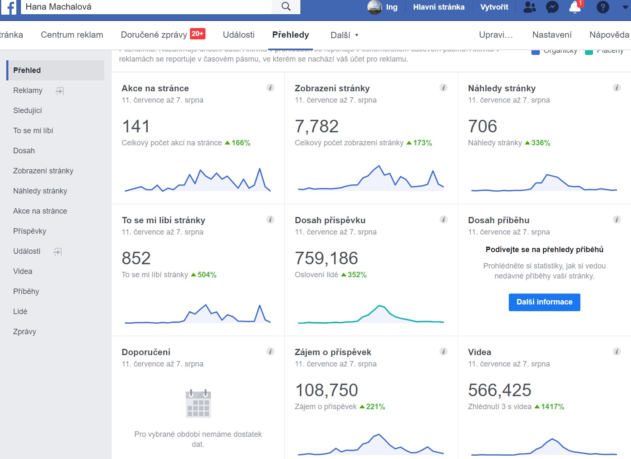Viewport: 631px width, 459px height.
Task: Open the friend requests icon
Action: (x=530, y=7)
